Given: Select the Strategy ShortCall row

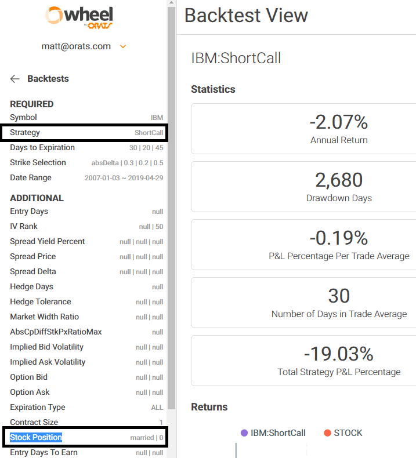Looking at the screenshot, I should click(x=85, y=133).
